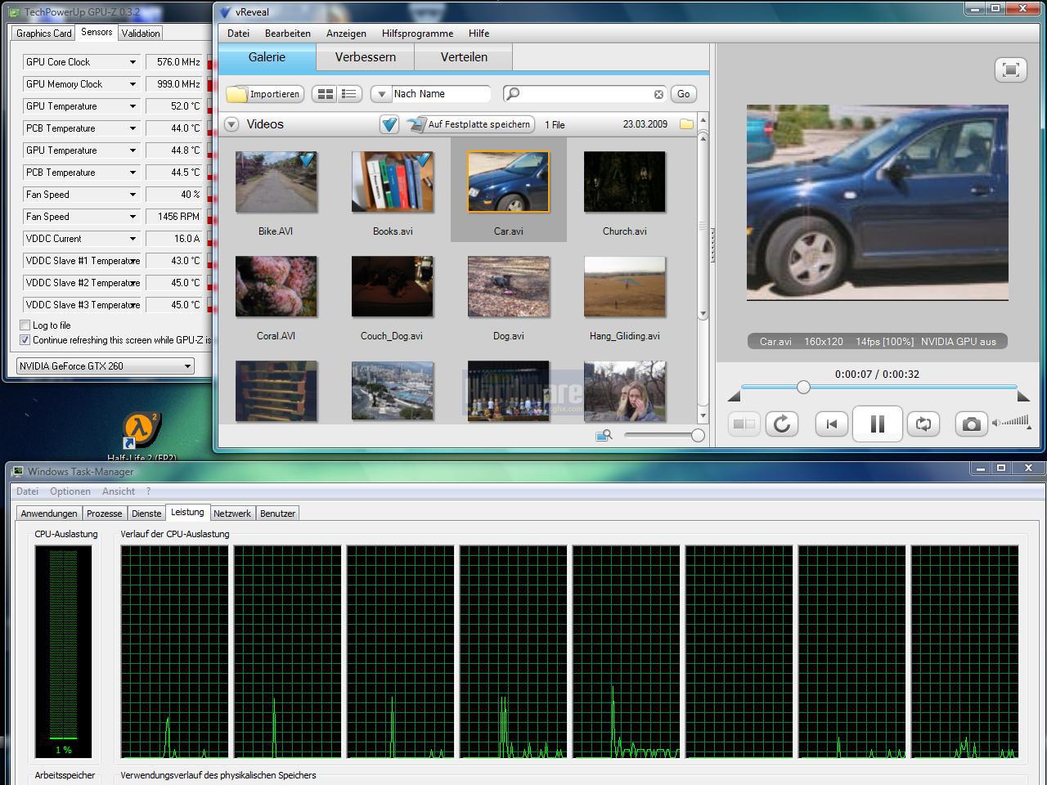The height and width of the screenshot is (785, 1047).
Task: Click the thumbnail size zoom icon
Action: click(604, 436)
